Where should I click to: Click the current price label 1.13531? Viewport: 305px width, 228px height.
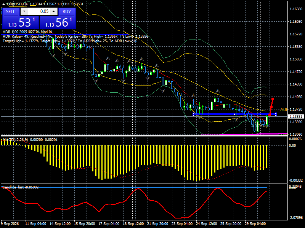[x=296, y=116]
